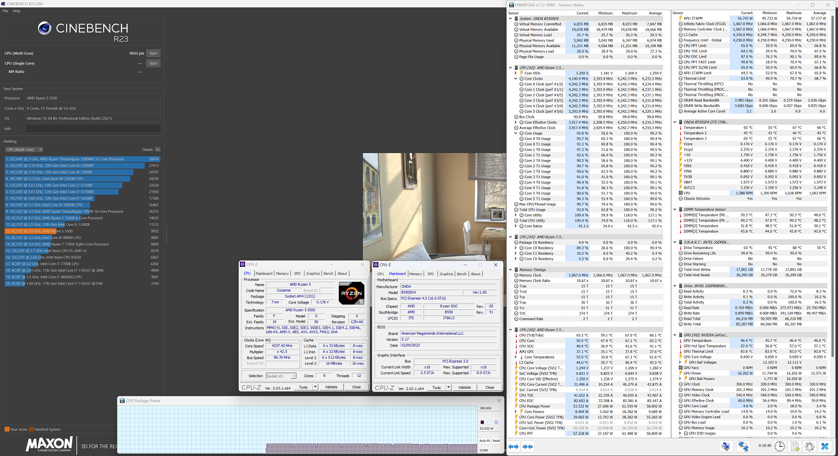
Task: Click the HWiNFO sensor search magnifier icon
Action: point(725,447)
